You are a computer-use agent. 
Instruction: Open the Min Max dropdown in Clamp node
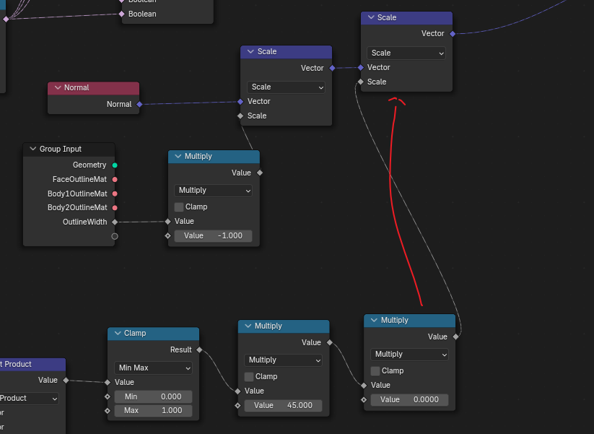[153, 368]
